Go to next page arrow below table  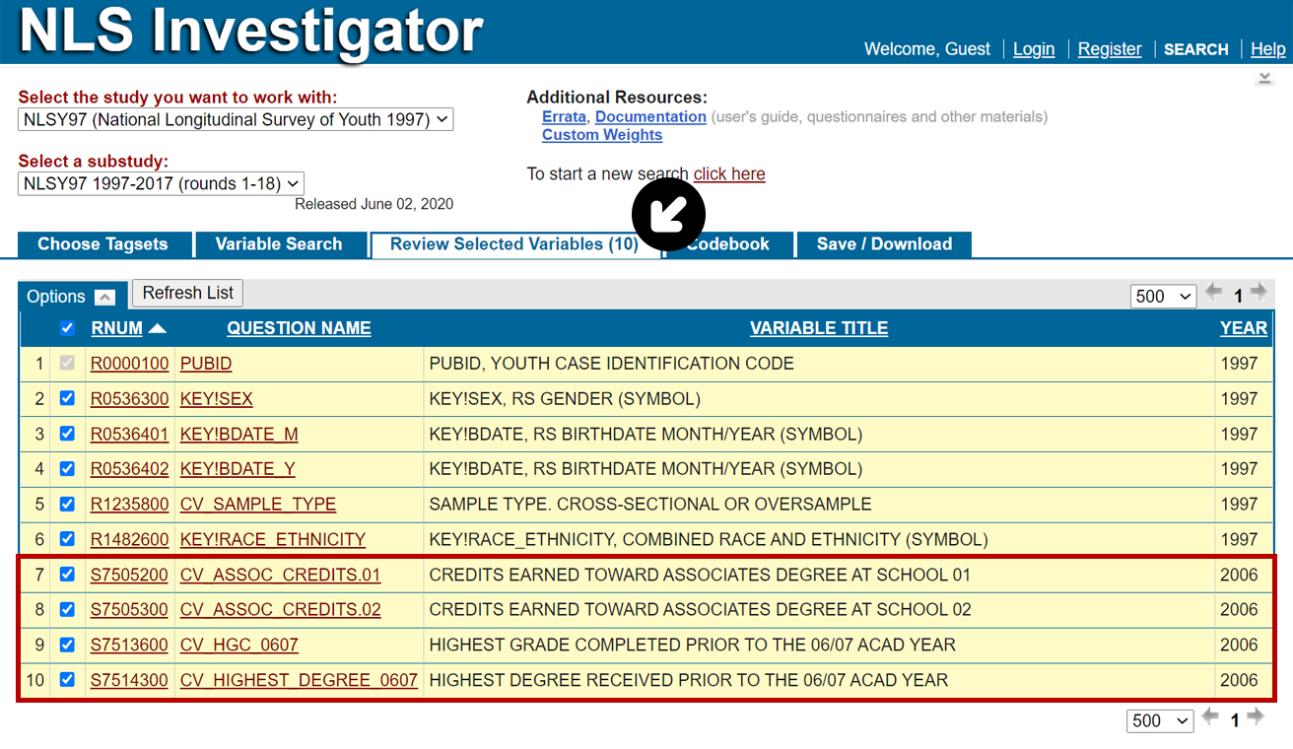[1255, 717]
